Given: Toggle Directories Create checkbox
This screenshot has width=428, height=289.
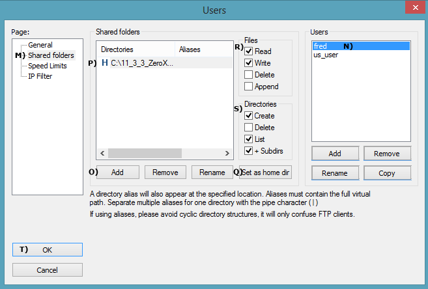Looking at the screenshot, I should point(248,116).
